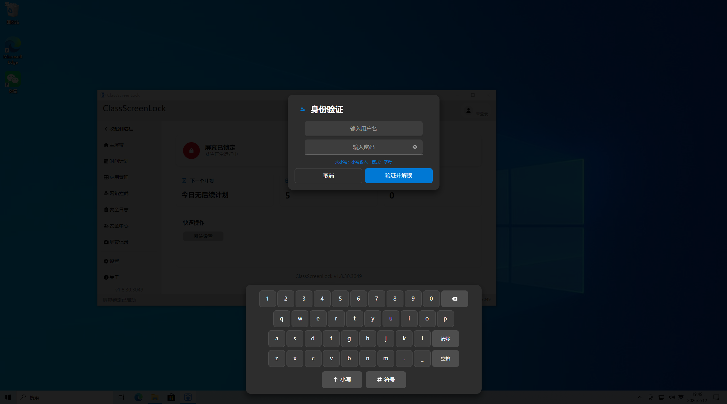Click the user account icon top right

coord(468,111)
